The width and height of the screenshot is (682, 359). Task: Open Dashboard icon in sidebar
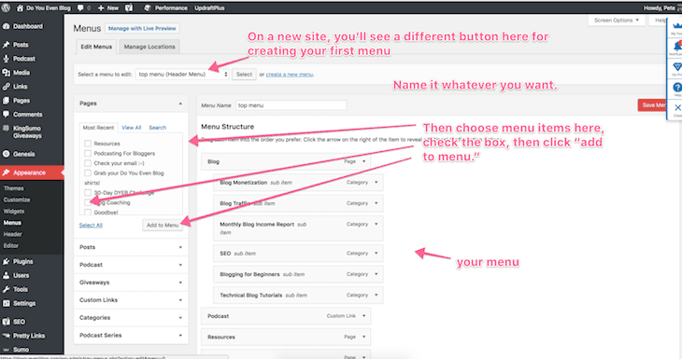point(7,26)
